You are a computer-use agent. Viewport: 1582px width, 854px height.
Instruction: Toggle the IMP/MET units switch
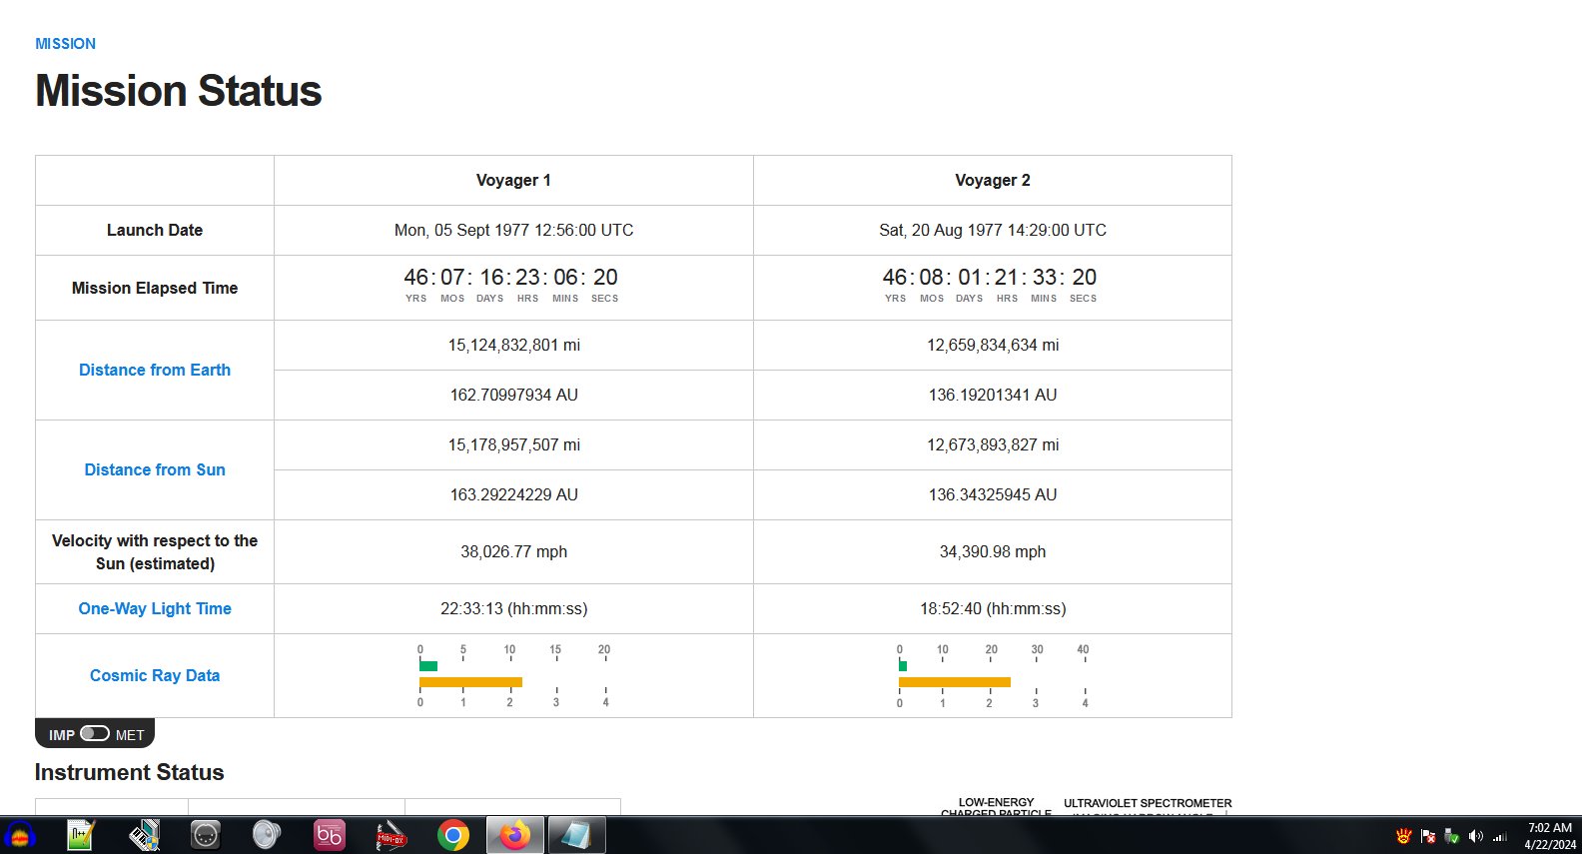click(x=95, y=733)
